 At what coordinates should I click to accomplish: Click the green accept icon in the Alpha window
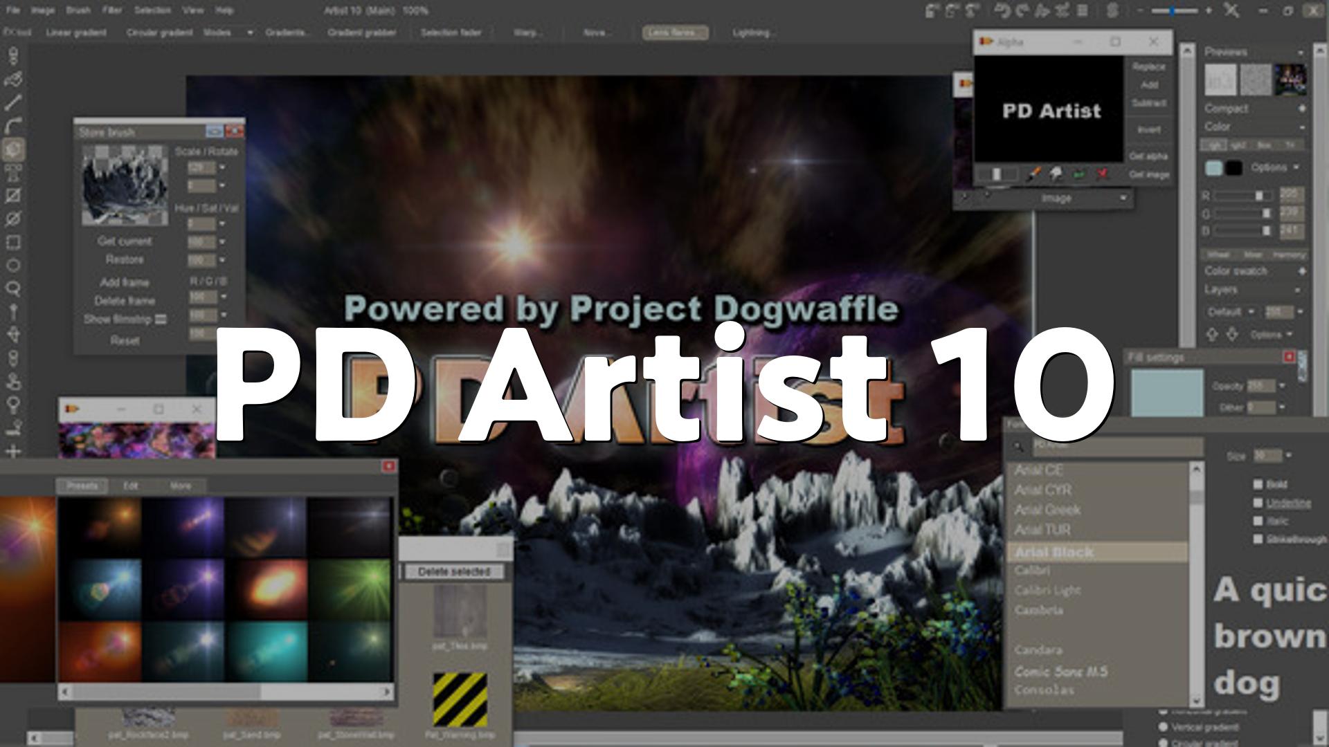click(x=1079, y=174)
